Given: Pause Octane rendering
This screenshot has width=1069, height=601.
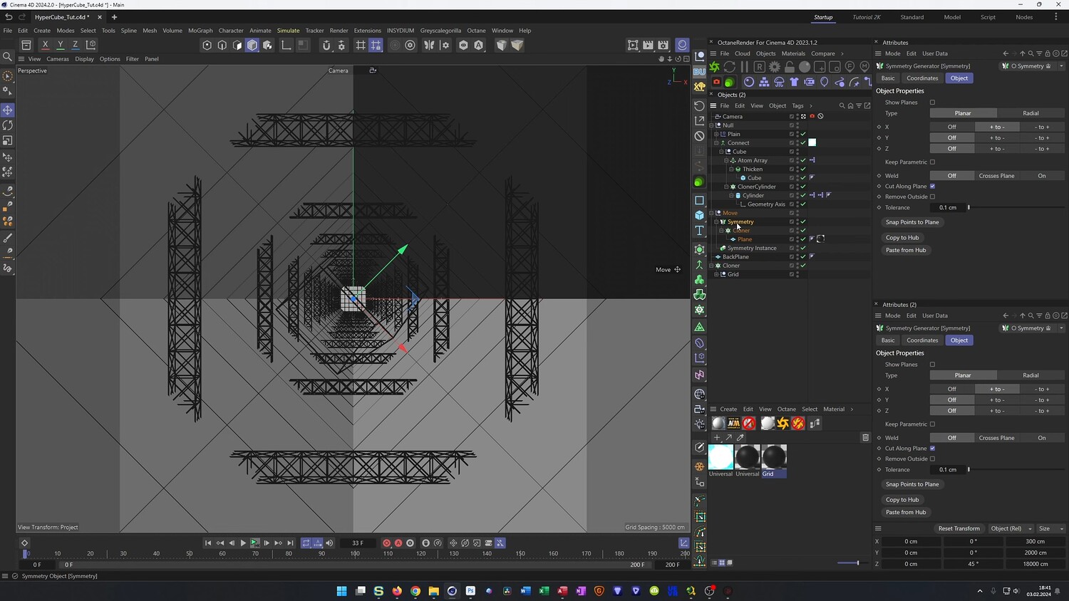Looking at the screenshot, I should click(x=745, y=66).
